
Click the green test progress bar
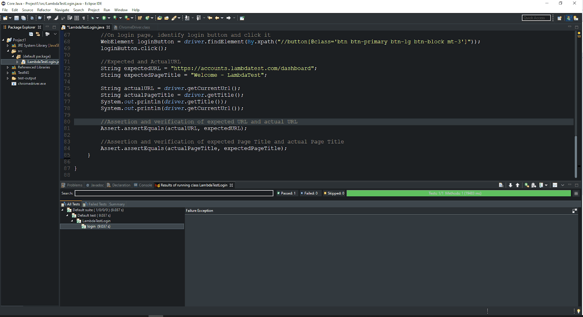tap(458, 193)
